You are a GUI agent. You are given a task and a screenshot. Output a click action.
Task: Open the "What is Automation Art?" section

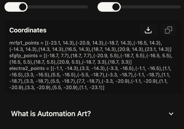tap(51, 114)
